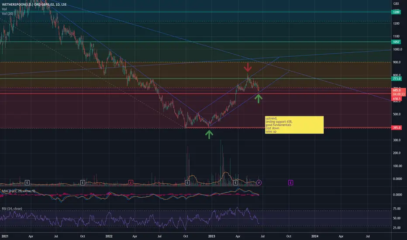Click the 100.00 volume scale value
Screen dimensions: 407x240
point(397,166)
